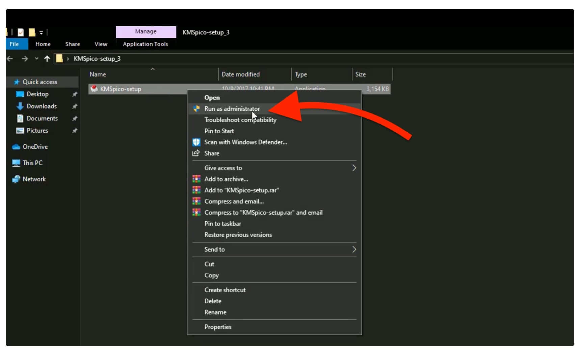Switch to the Home ribbon tab
Image resolution: width=580 pixels, height=355 pixels.
(43, 44)
